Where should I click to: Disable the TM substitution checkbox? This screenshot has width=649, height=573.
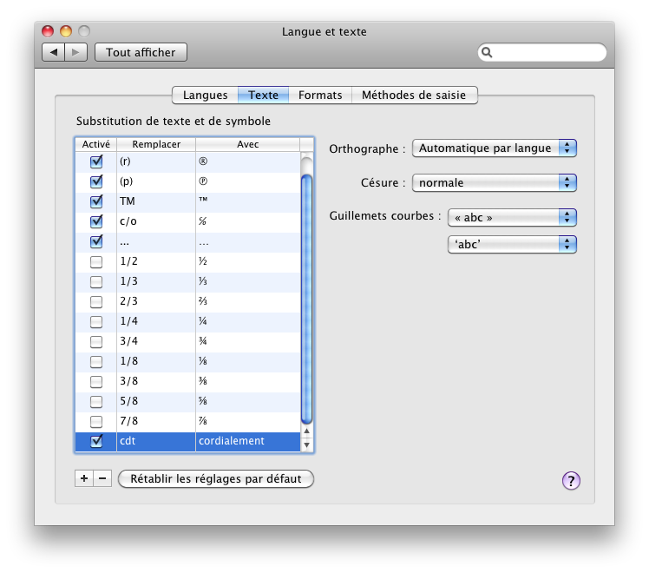[96, 201]
